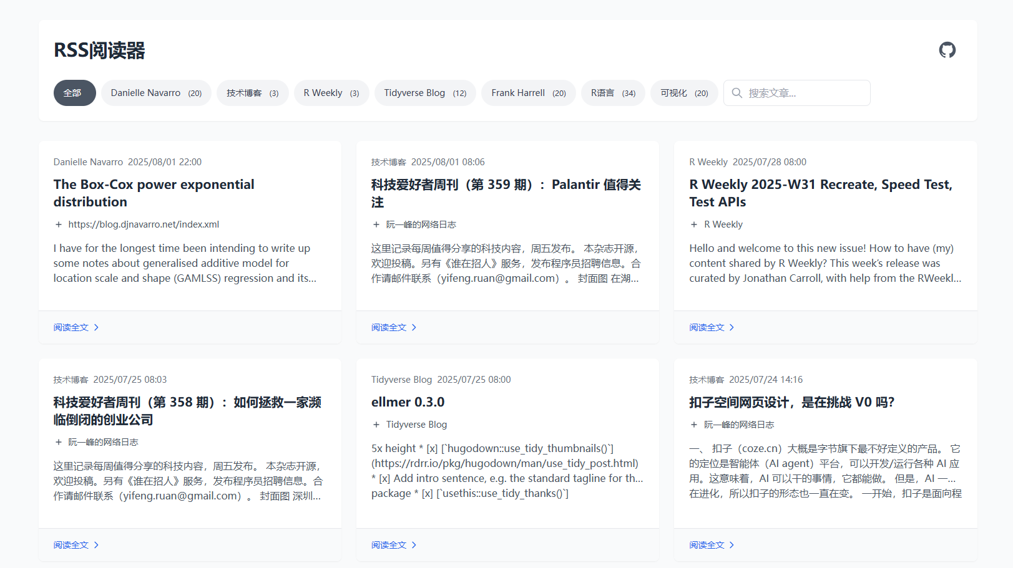
Task: Select the R Weekly filter tab
Action: 331,93
